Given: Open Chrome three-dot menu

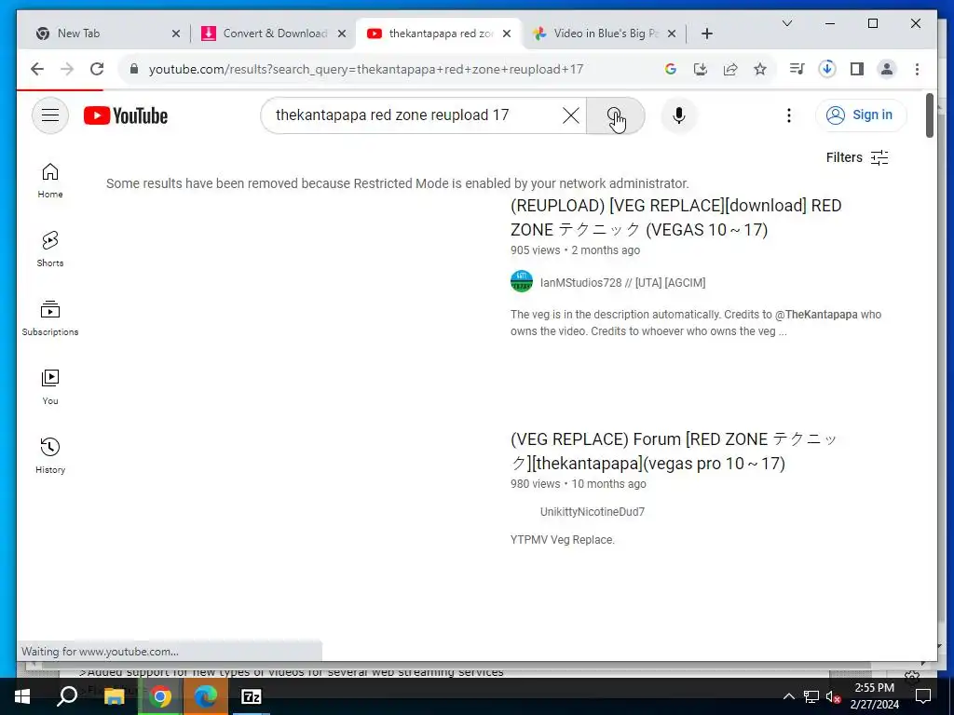Looking at the screenshot, I should coord(917,69).
